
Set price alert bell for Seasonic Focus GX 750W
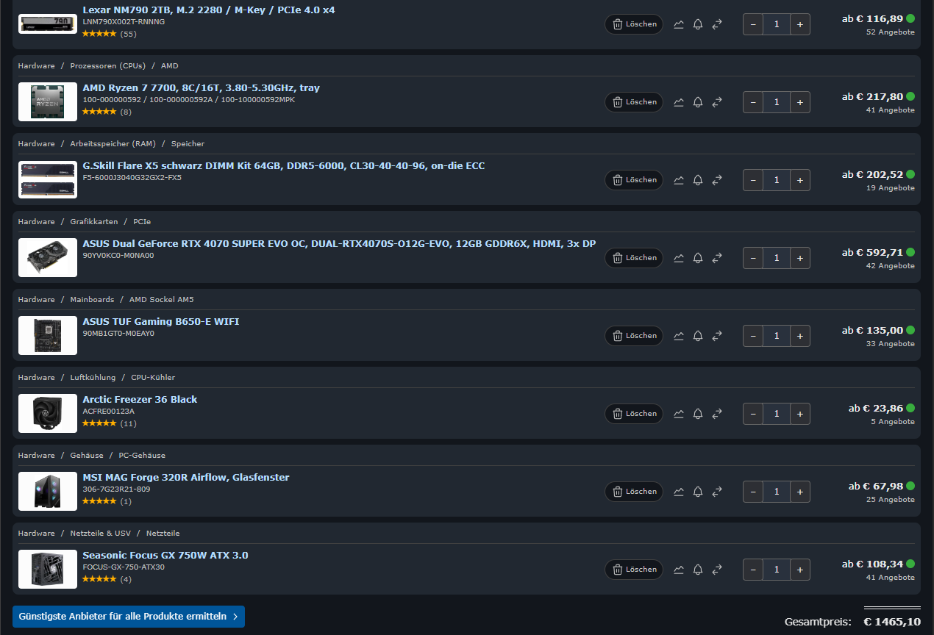(x=698, y=570)
